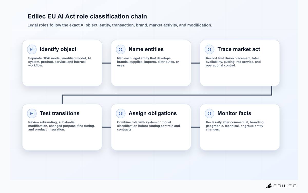Click the Edilec wing logo icon
Viewport: 308px width, 193px height.
click(268, 186)
